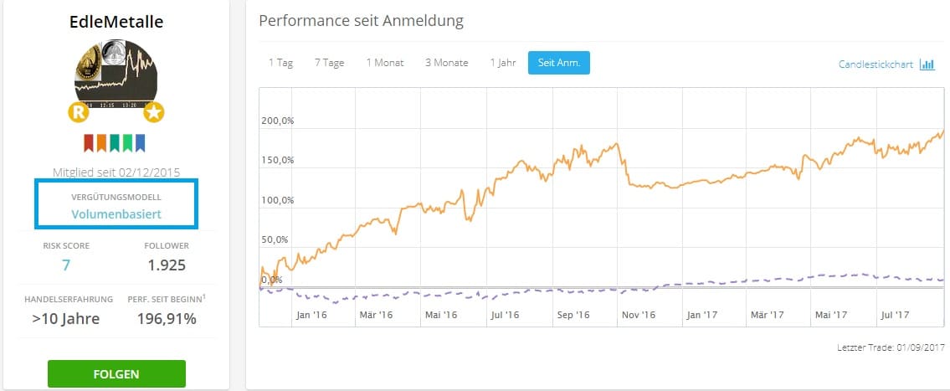Select the 1 Tag time range
Viewport: 950px width, 391px height.
tap(280, 63)
